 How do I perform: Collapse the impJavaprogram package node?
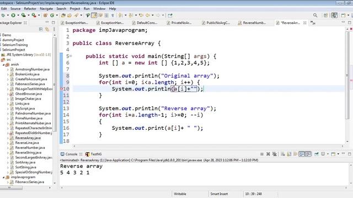[x=3, y=177]
